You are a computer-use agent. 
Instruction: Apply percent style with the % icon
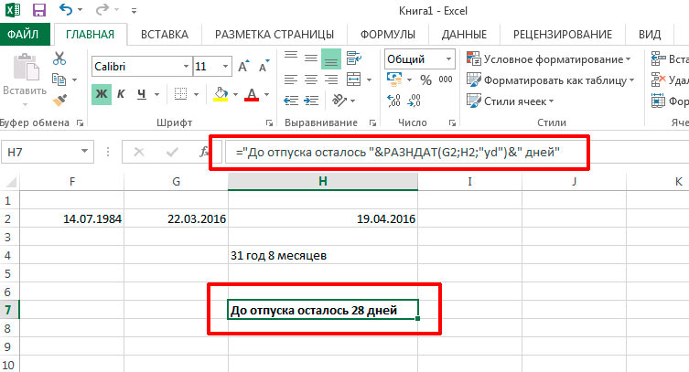click(425, 80)
